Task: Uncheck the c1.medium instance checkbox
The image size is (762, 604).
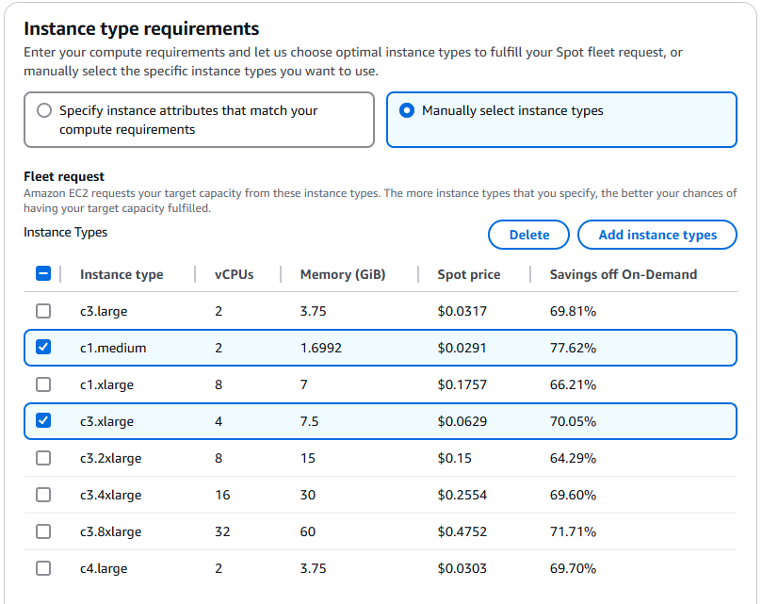Action: (43, 348)
